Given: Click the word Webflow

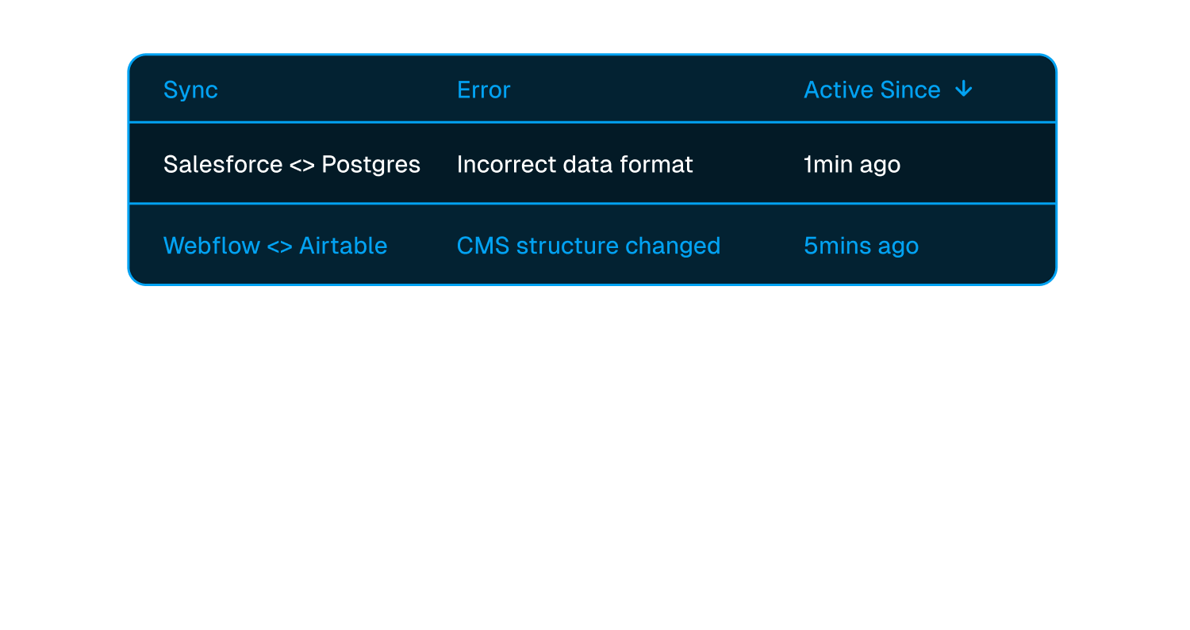Looking at the screenshot, I should (212, 246).
